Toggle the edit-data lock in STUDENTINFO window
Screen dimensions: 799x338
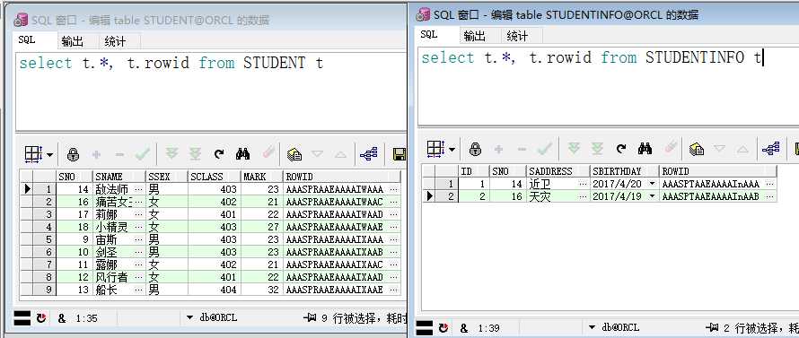point(475,149)
